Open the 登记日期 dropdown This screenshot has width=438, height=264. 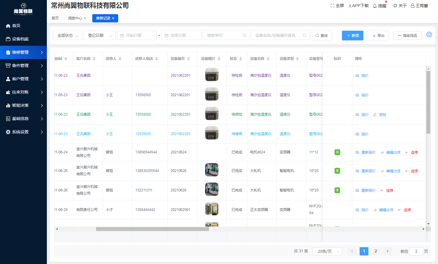(99, 35)
